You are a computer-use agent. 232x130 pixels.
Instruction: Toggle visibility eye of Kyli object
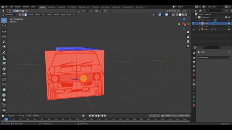click(x=229, y=29)
